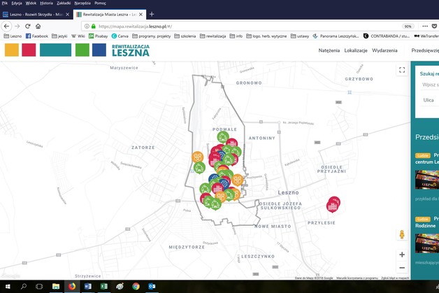Open the CONTRABANDA bookmark
The image size is (439, 293).
tap(387, 36)
